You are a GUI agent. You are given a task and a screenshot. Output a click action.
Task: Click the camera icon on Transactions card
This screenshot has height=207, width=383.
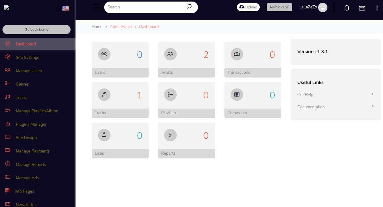coord(237,54)
